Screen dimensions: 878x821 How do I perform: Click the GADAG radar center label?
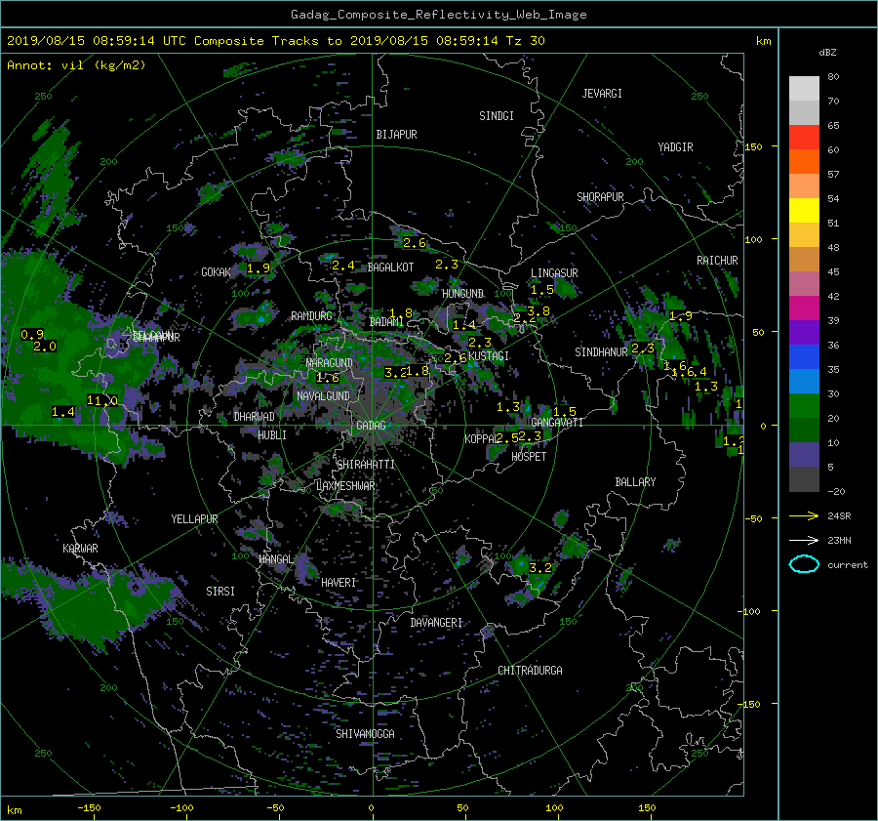(x=371, y=426)
